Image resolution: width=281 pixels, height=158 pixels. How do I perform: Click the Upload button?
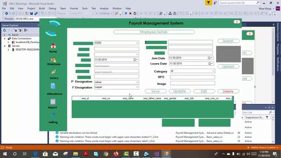pyautogui.click(x=228, y=66)
